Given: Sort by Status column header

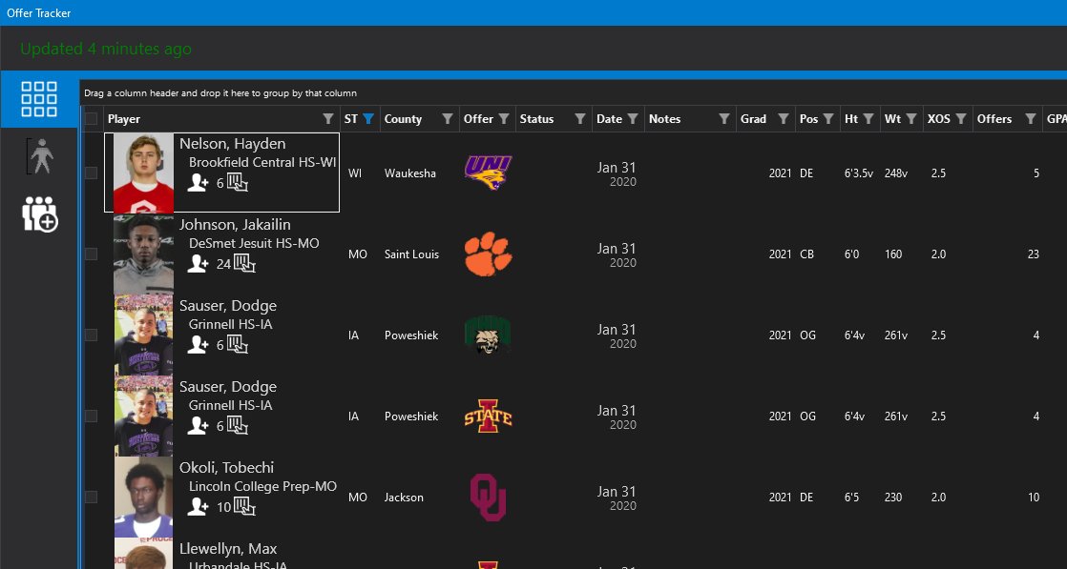Looking at the screenshot, I should pos(537,119).
